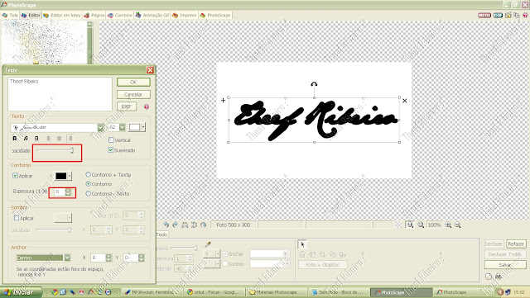Click the plus handle left of text

pyautogui.click(x=223, y=100)
